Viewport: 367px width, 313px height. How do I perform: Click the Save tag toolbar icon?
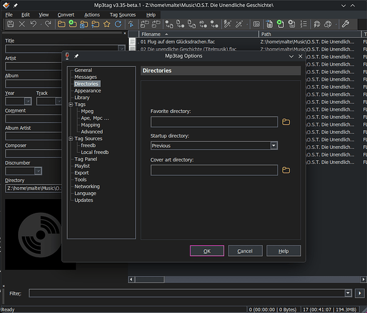point(11,24)
